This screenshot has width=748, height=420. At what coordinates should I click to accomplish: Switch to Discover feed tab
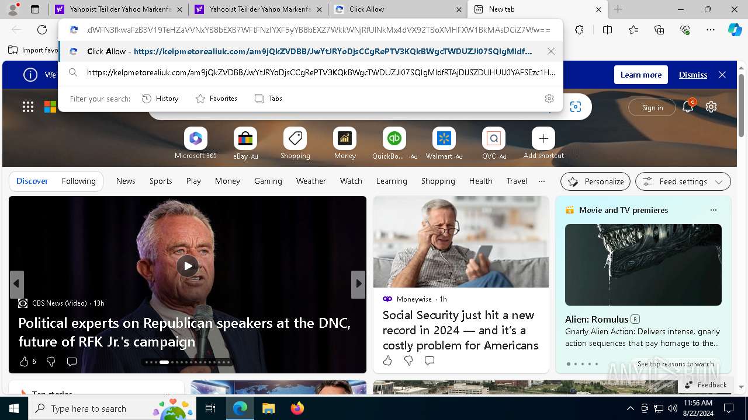coord(32,181)
